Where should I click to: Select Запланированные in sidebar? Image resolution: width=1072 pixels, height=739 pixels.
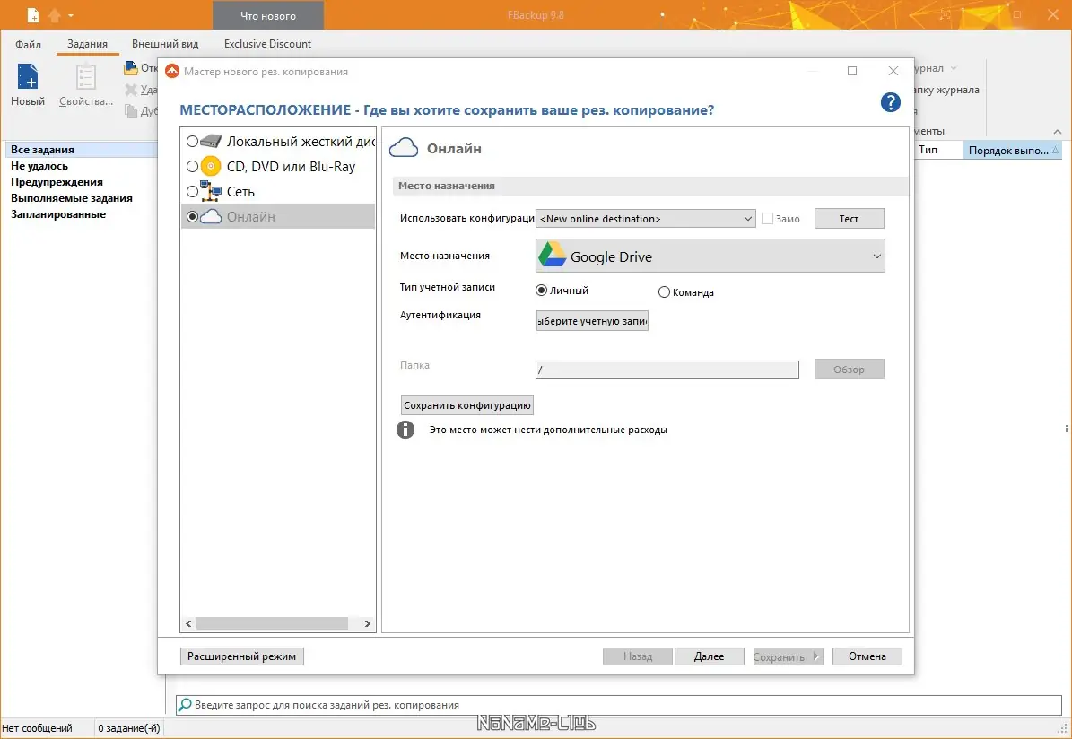pos(58,214)
